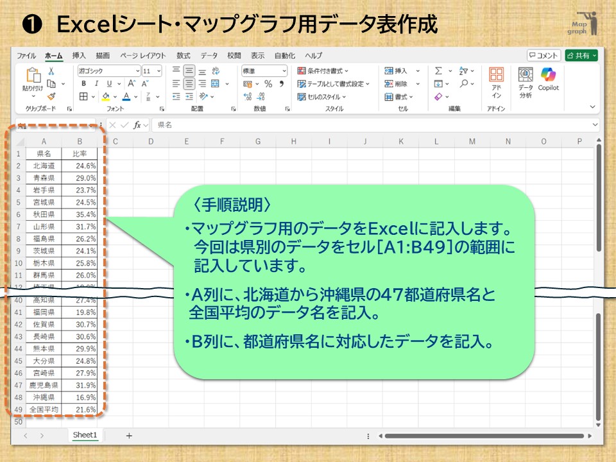Click the Increase Decimal icon
Viewport: 616px width, 462px height.
click(248, 96)
